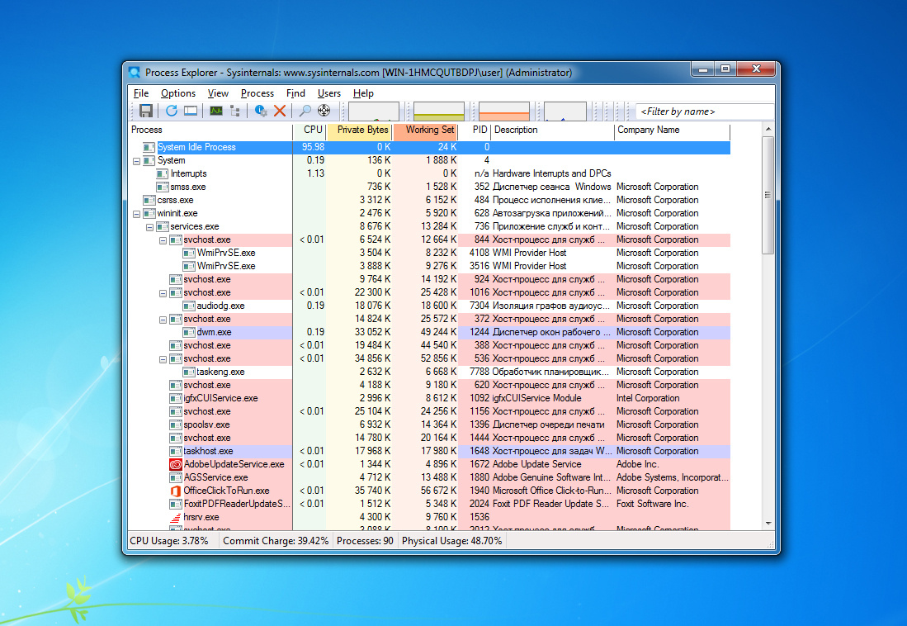This screenshot has width=907, height=626.
Task: Click the Physical Usage 48.70% status entry
Action: tap(451, 541)
